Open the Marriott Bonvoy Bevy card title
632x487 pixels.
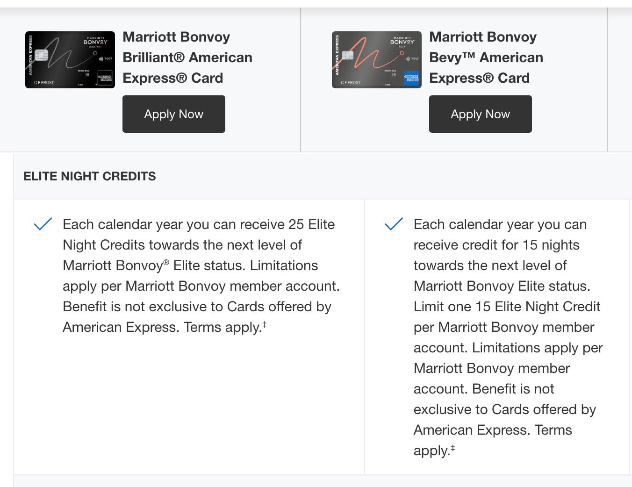pyautogui.click(x=486, y=57)
